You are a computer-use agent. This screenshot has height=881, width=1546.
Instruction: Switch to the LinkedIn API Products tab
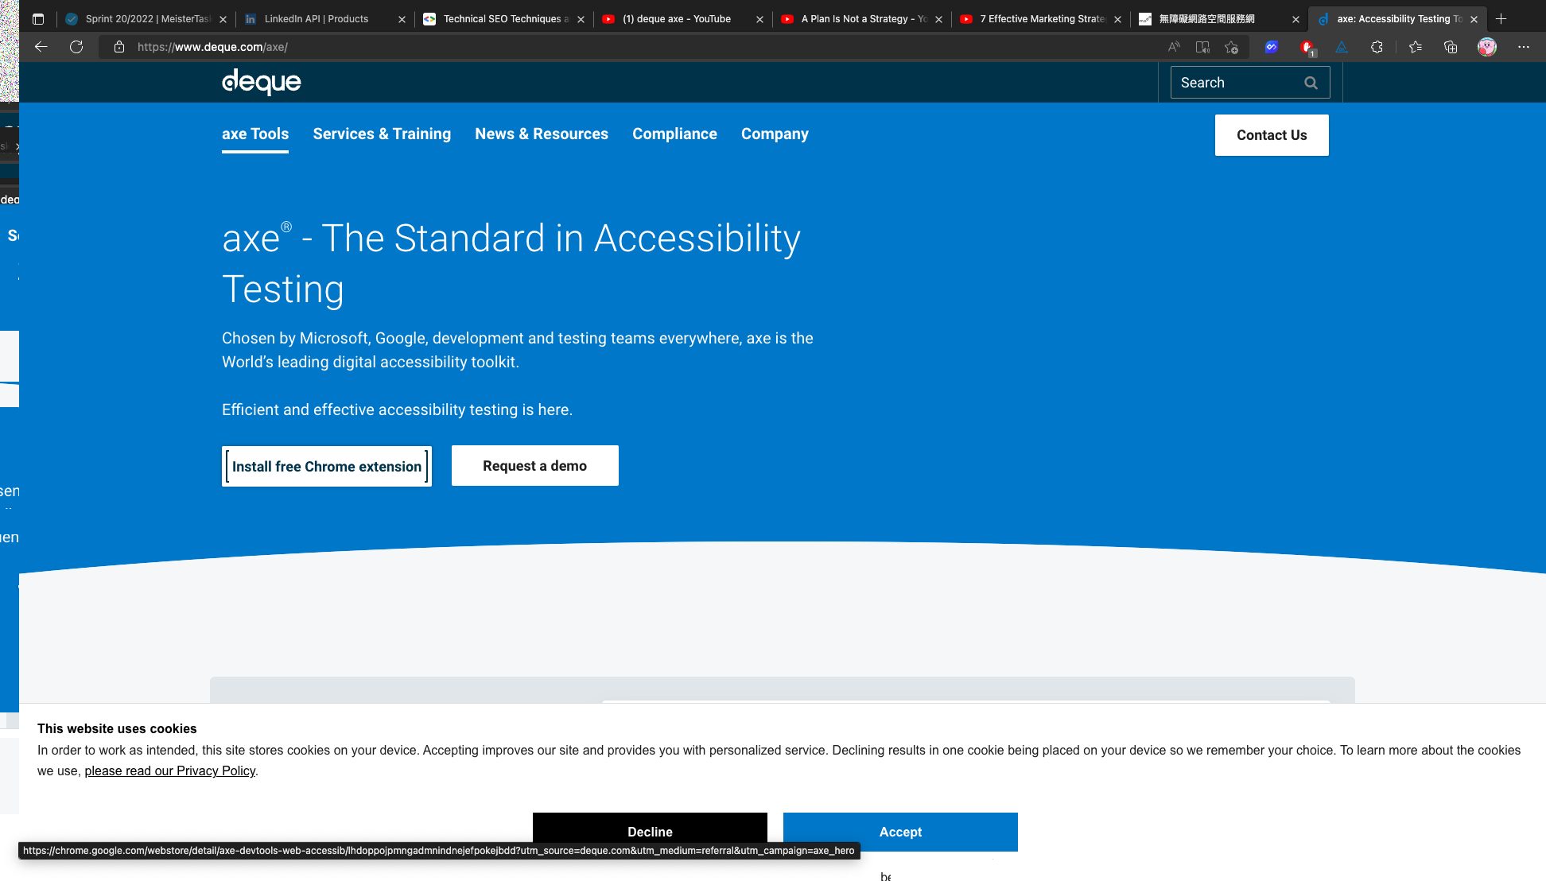317,19
